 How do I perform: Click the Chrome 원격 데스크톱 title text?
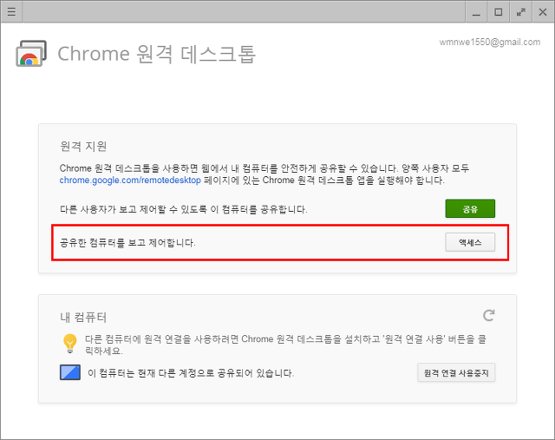tap(156, 54)
